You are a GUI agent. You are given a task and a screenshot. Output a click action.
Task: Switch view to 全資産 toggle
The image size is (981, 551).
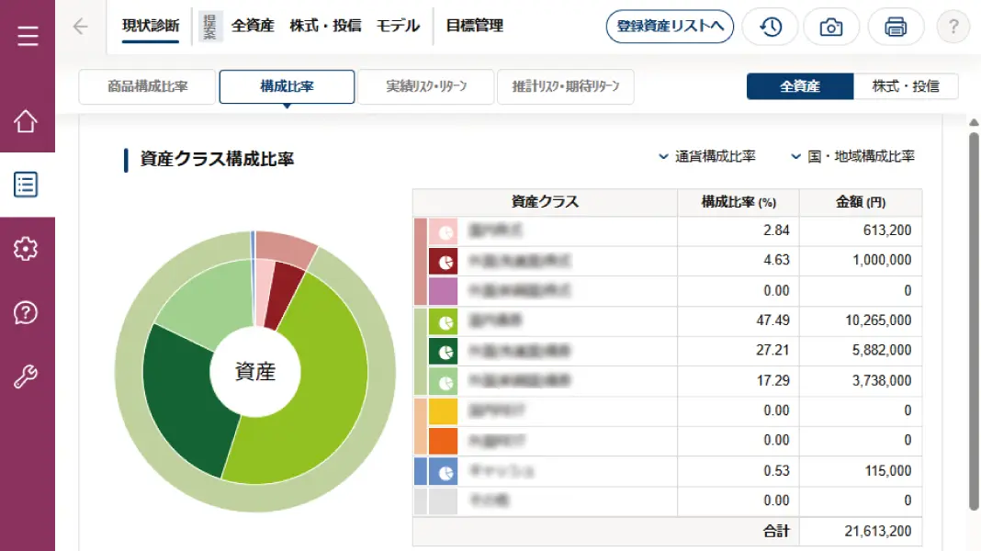(x=799, y=86)
